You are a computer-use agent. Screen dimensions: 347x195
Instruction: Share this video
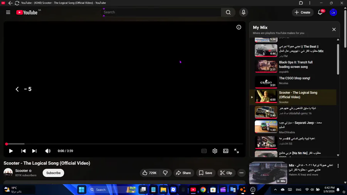[184, 173]
